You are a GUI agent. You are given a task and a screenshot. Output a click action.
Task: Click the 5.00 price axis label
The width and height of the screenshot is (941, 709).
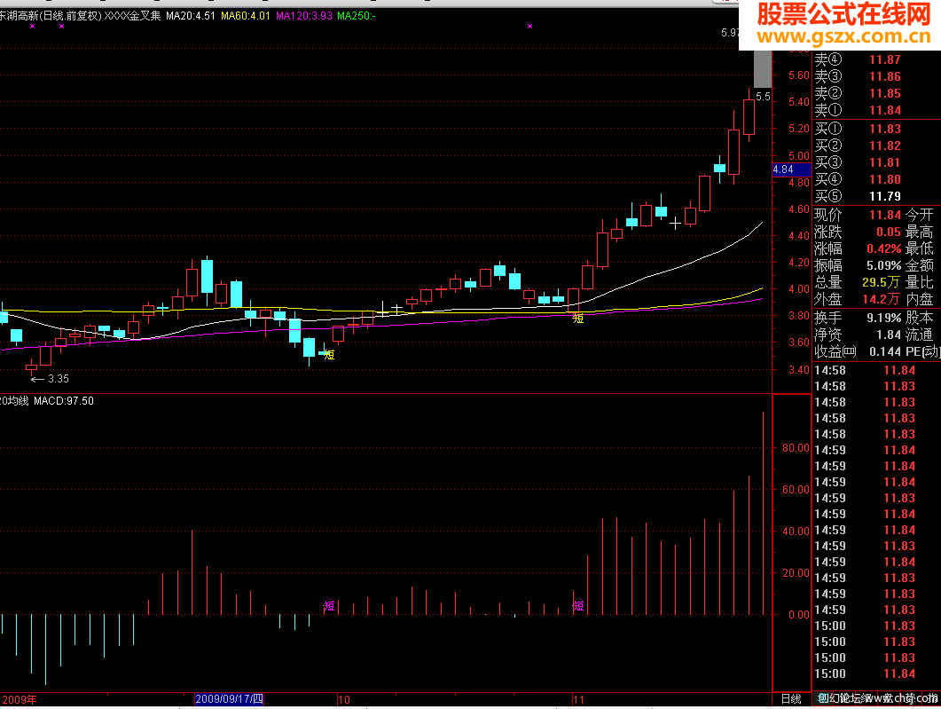pyautogui.click(x=799, y=155)
